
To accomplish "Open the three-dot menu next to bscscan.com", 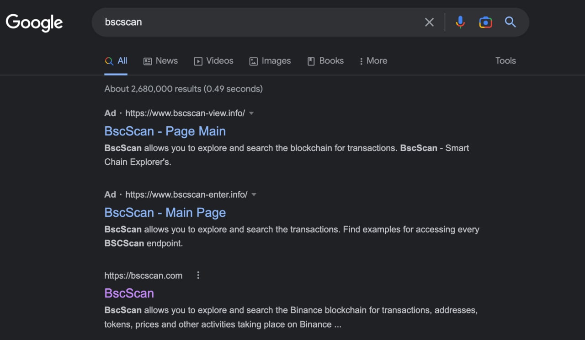I will [198, 275].
